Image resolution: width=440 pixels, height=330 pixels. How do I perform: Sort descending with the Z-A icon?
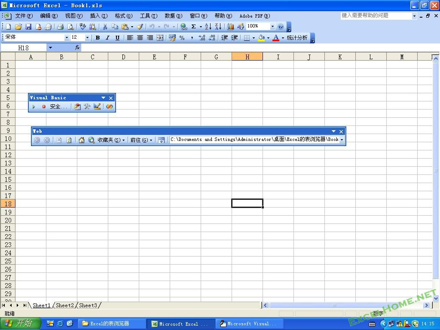tap(218, 27)
